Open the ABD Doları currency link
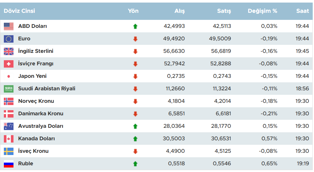This screenshot has width=314, height=172. [x=32, y=26]
